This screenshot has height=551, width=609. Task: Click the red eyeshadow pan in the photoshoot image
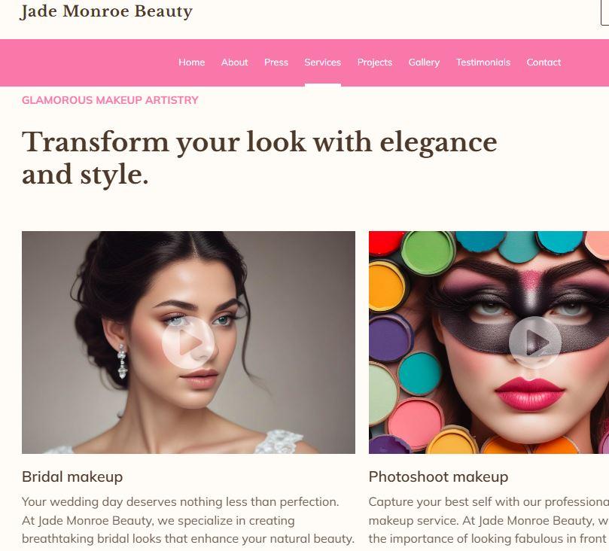pos(385,242)
